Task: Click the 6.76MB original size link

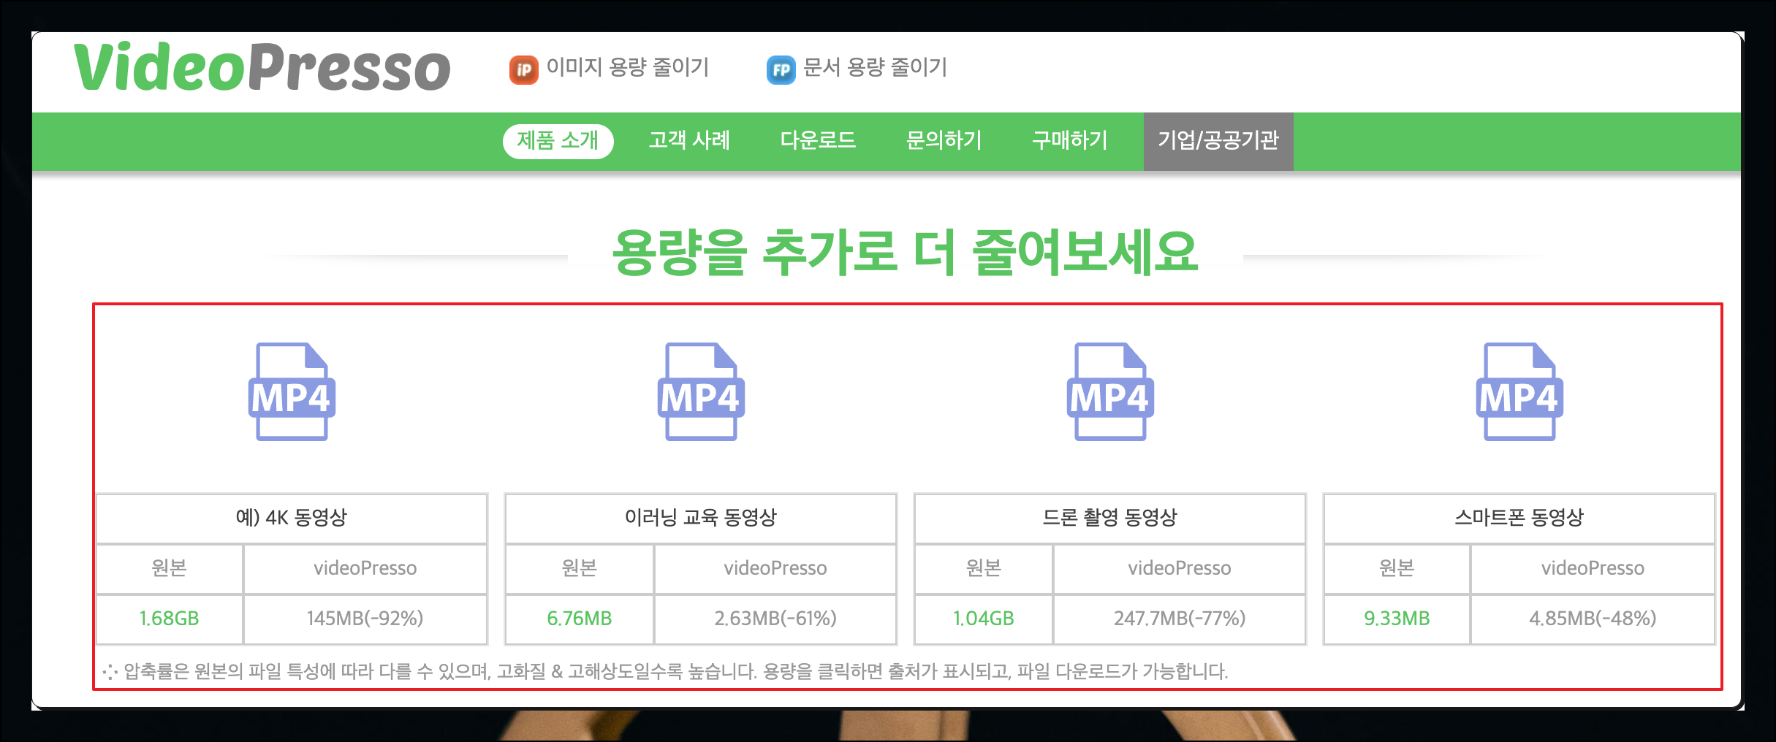Action: click(x=580, y=619)
